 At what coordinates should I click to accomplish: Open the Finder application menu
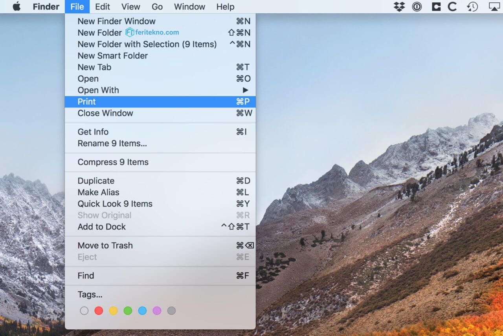coord(46,7)
